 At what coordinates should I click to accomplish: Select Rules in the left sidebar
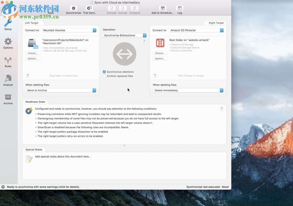(8, 62)
